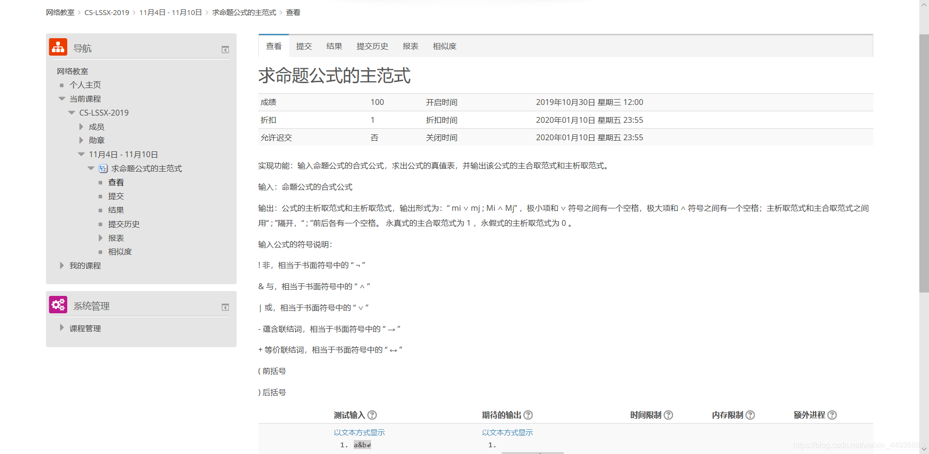Open 个人主页 in navigation tree
Screen dimensions: 929x454
pyautogui.click(x=85, y=85)
